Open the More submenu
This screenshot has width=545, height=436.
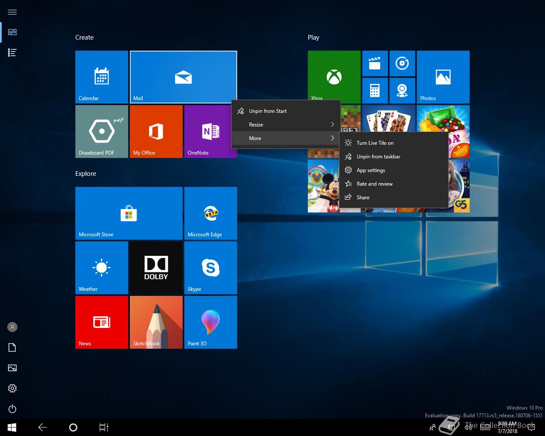click(x=286, y=138)
